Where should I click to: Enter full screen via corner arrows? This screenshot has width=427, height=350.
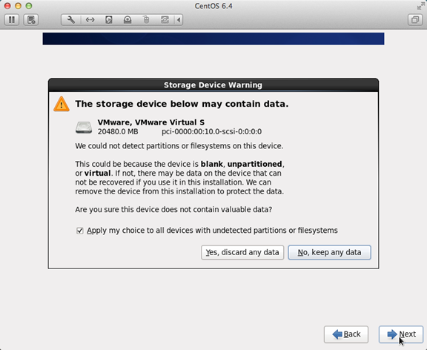[421, 6]
